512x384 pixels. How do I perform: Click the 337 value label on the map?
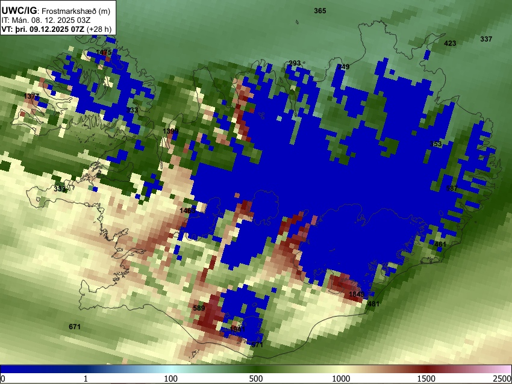(x=486, y=39)
